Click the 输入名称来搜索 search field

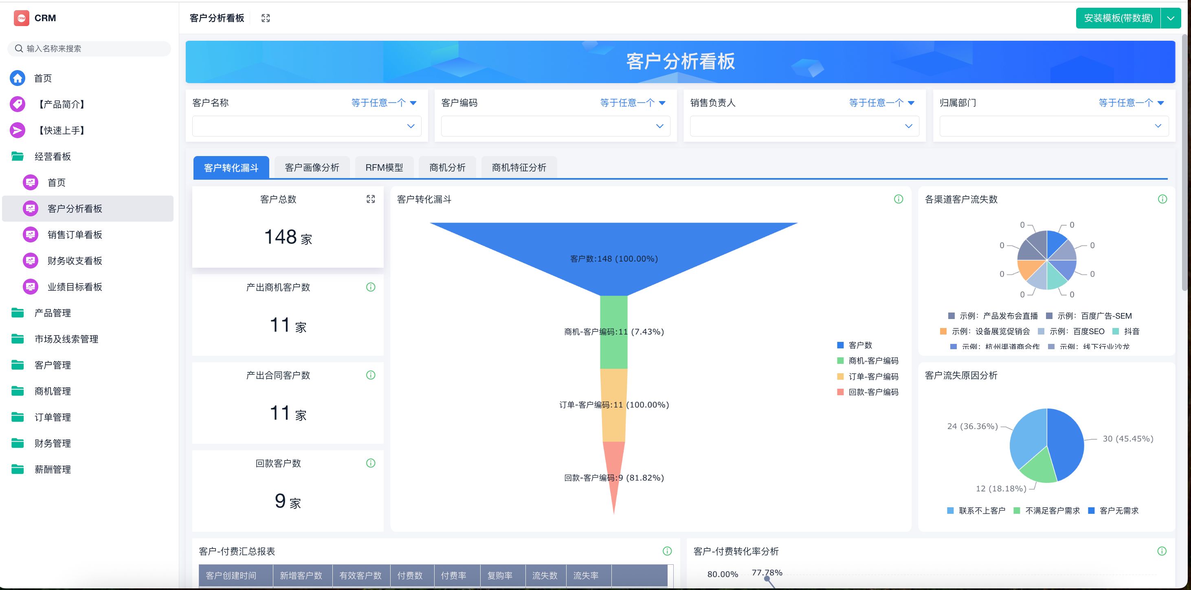(x=89, y=48)
